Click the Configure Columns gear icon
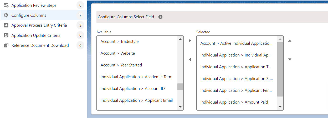328x118 pixels. [6, 15]
